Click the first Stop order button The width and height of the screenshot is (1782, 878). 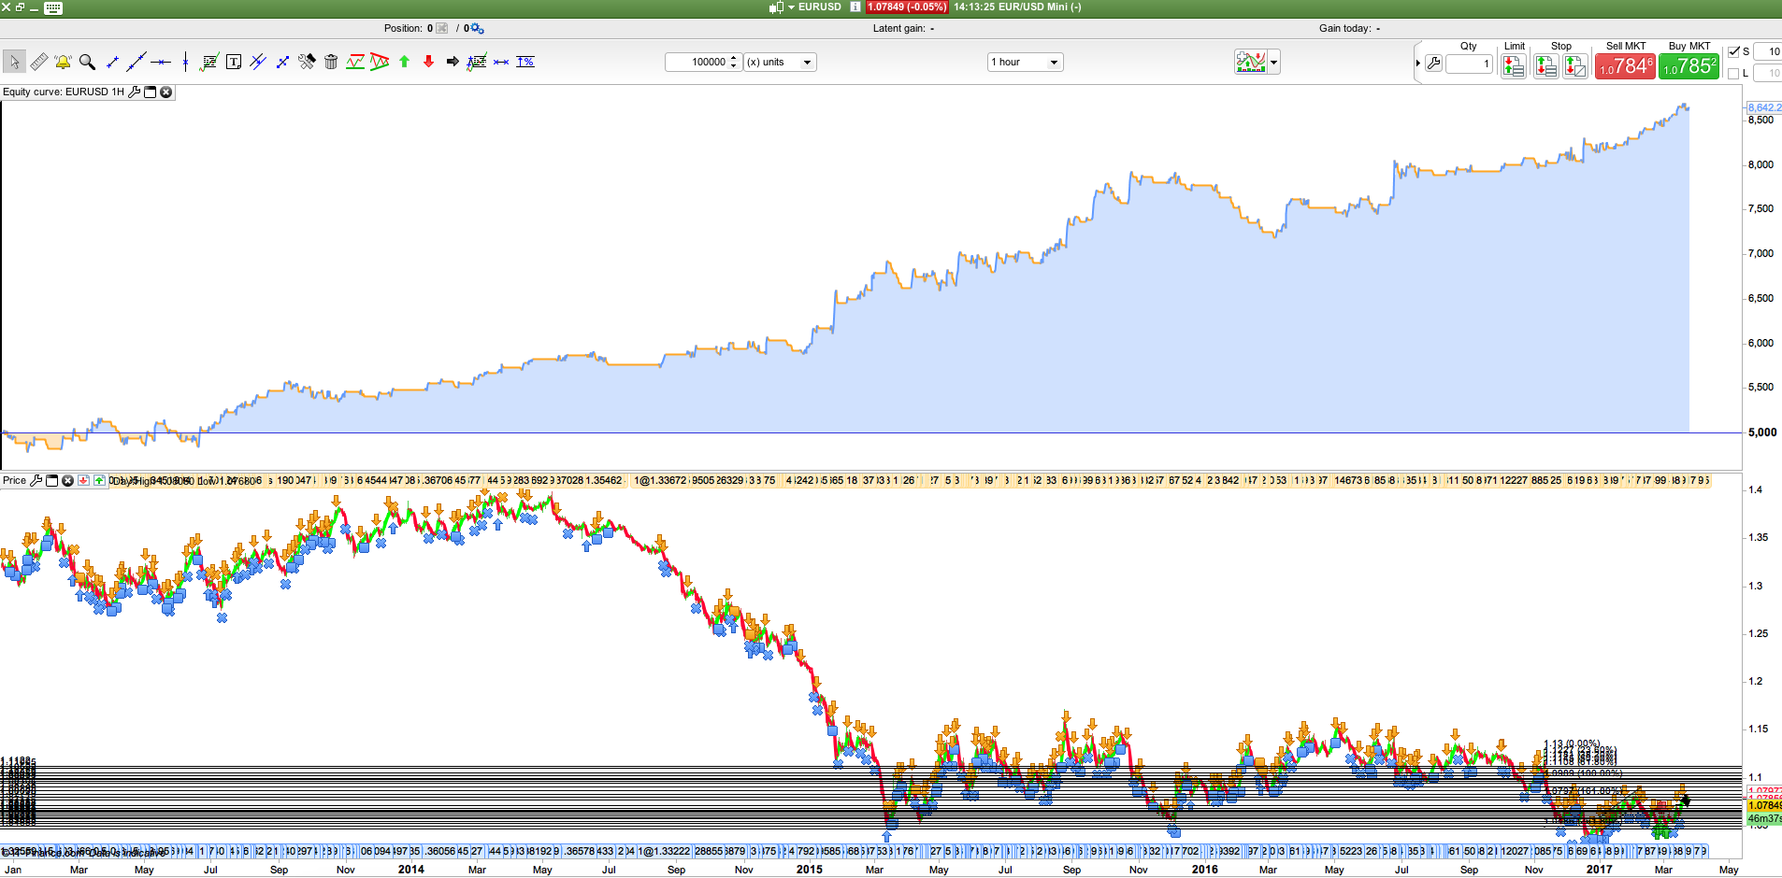point(1545,65)
